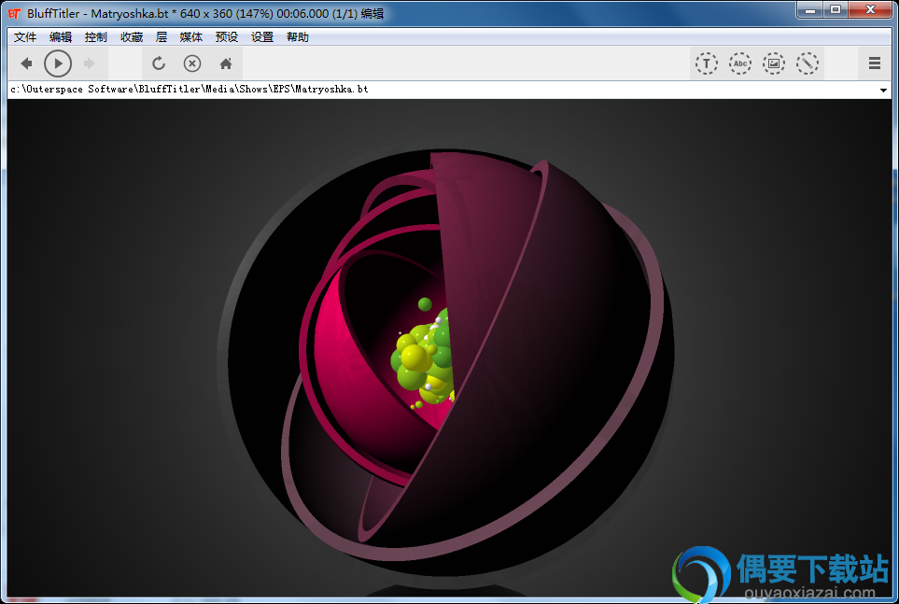
Task: Minimize the BluffTitler window
Action: [810, 9]
